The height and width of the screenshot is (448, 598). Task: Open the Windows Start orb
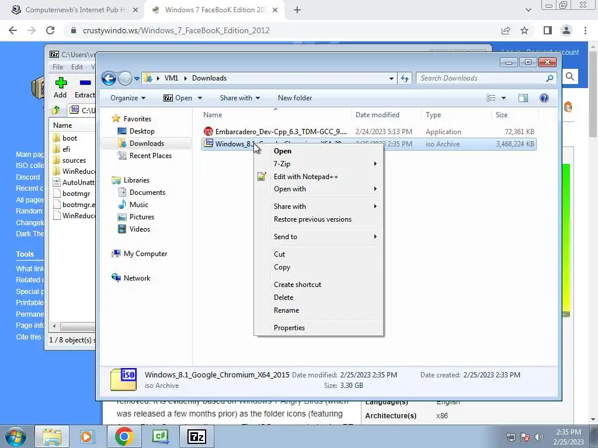click(15, 436)
